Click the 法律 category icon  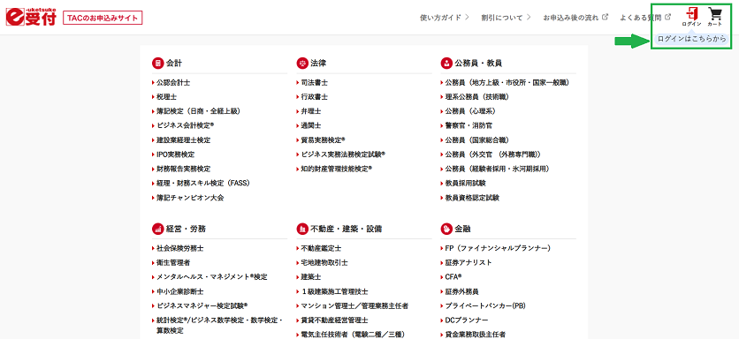[302, 63]
